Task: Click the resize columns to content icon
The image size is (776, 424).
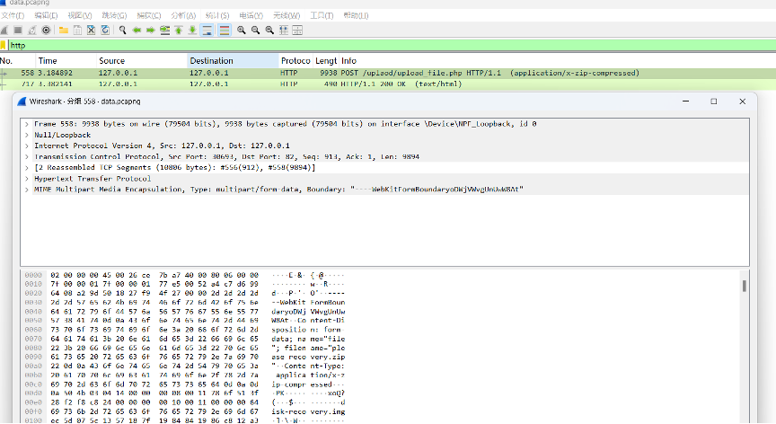Action: pyautogui.click(x=284, y=31)
